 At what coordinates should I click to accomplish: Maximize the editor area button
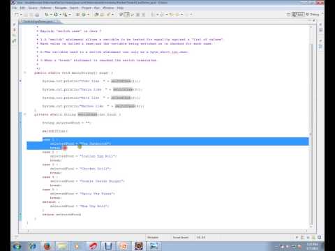[x=314, y=21]
